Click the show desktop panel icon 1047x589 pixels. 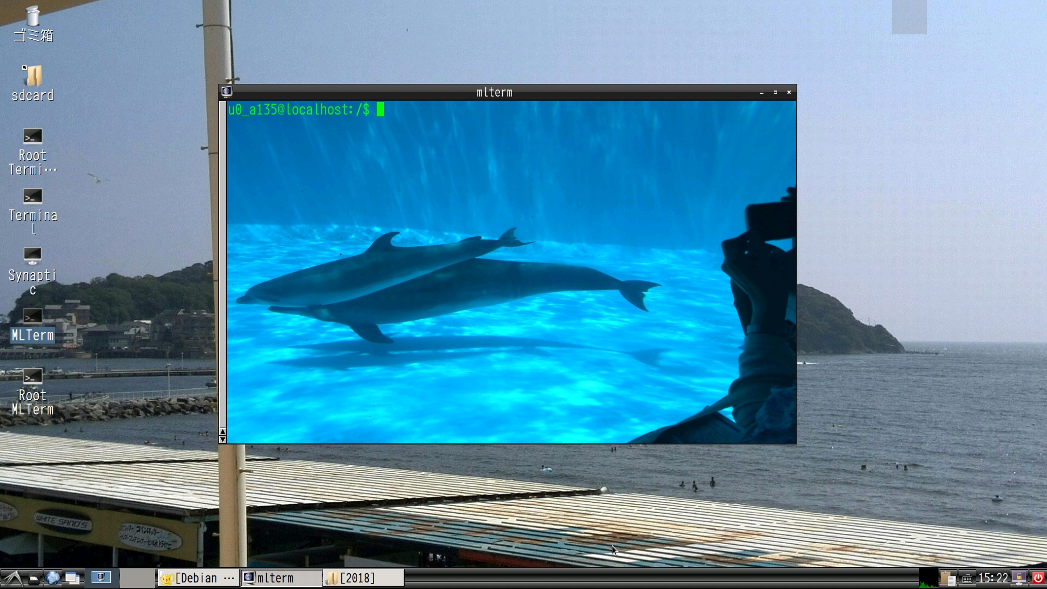(x=72, y=578)
